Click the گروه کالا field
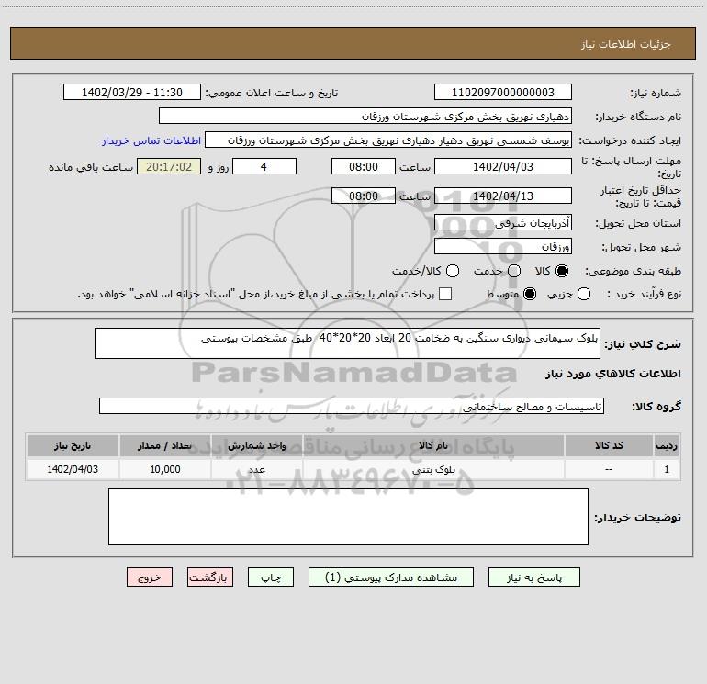 [x=352, y=406]
